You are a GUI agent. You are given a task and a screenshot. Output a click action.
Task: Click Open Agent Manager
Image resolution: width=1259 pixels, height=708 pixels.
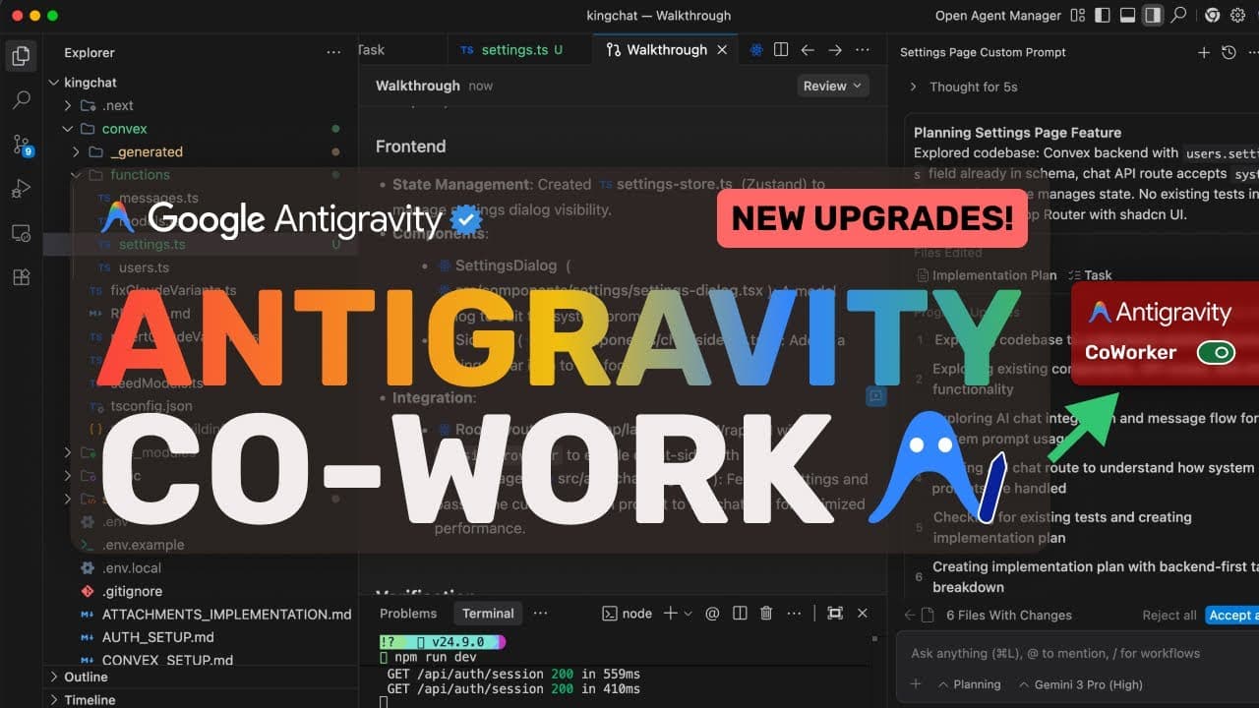997,16
